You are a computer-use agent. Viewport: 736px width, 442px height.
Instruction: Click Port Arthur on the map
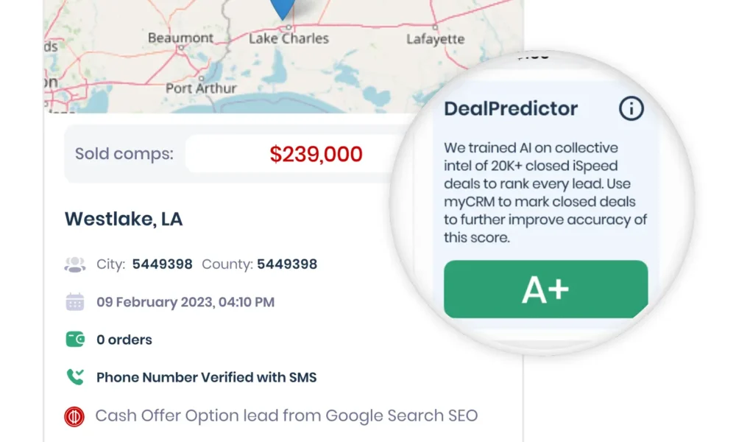(x=201, y=88)
